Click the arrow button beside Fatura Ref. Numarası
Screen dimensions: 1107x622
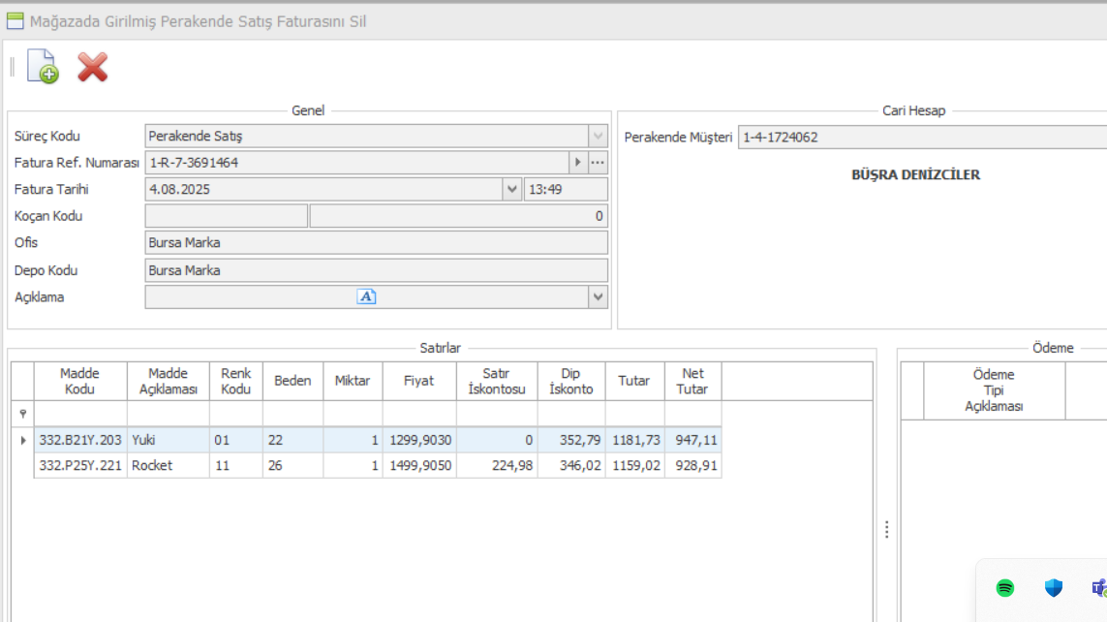[578, 163]
